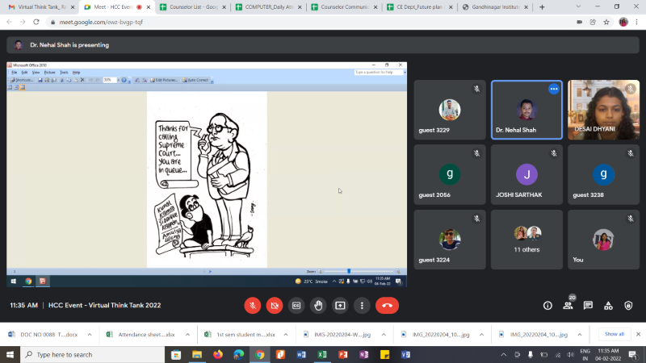Click Edit Pictures in presented Office toolbar
This screenshot has width=646, height=363.
tap(164, 80)
